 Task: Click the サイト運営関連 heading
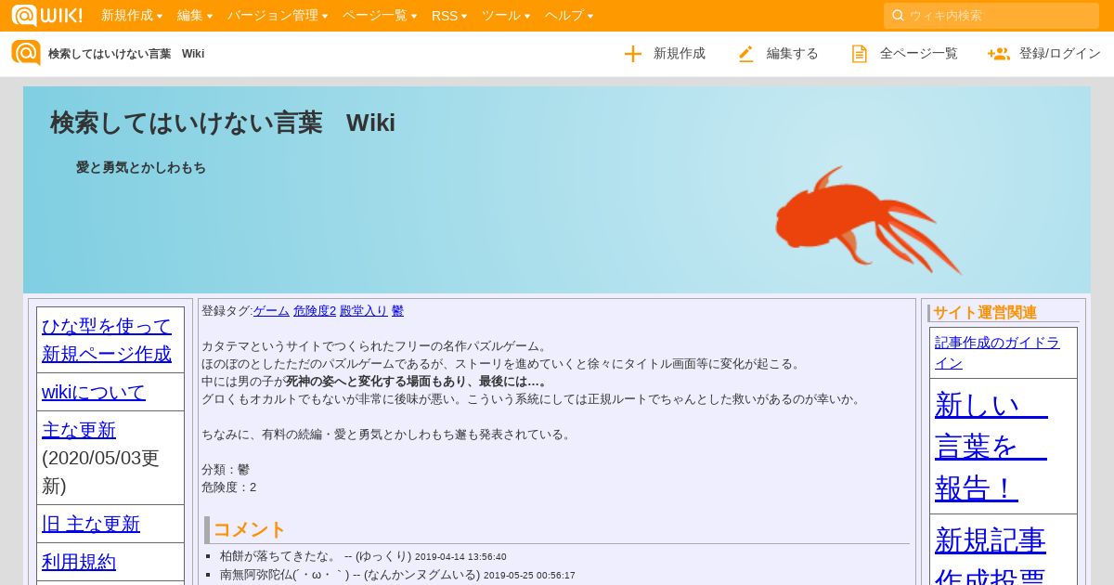(985, 313)
